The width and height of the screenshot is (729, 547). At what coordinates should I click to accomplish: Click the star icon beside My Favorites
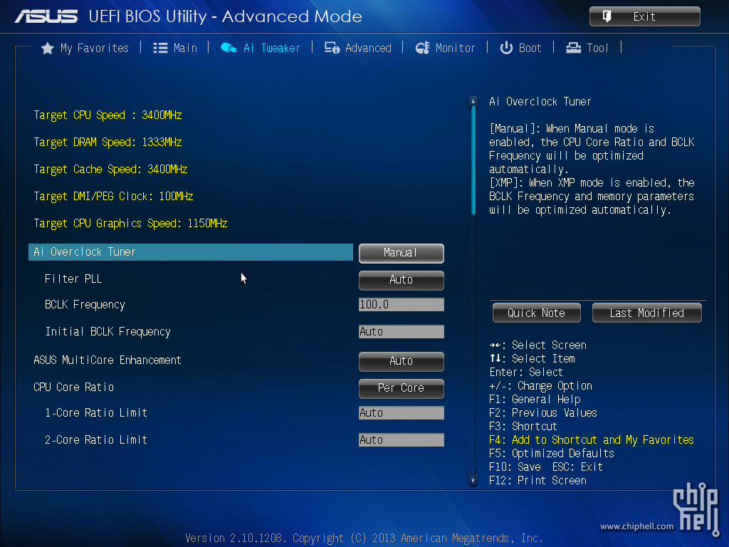(x=48, y=48)
